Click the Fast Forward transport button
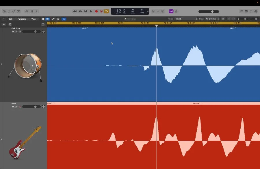This screenshot has width=260, height=169. pyautogui.click(x=80, y=11)
